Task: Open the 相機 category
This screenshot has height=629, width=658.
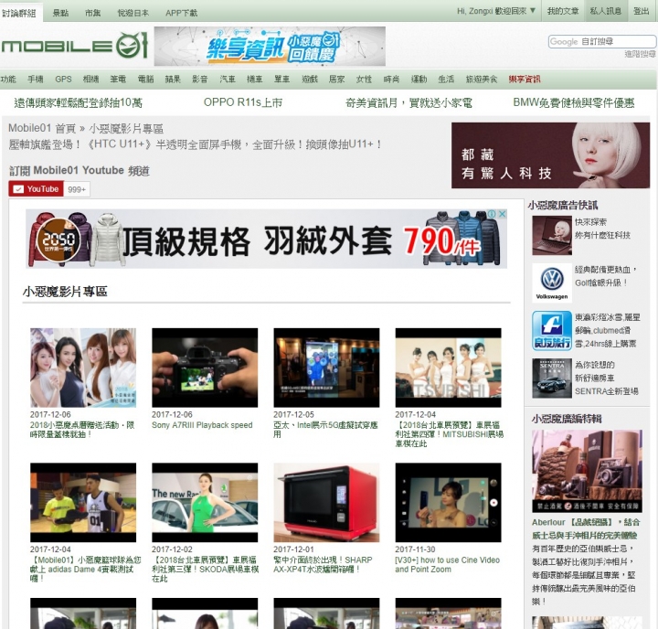Action: tap(90, 79)
